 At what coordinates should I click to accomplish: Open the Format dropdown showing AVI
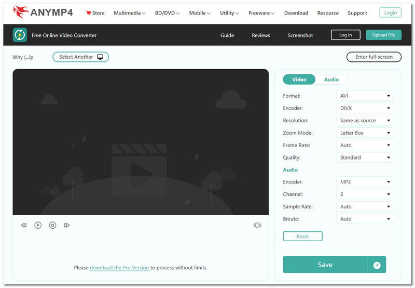click(365, 96)
